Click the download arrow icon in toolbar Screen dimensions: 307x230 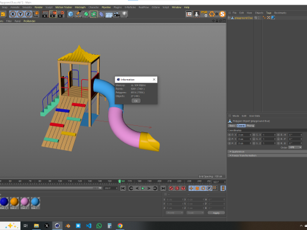(196, 14)
